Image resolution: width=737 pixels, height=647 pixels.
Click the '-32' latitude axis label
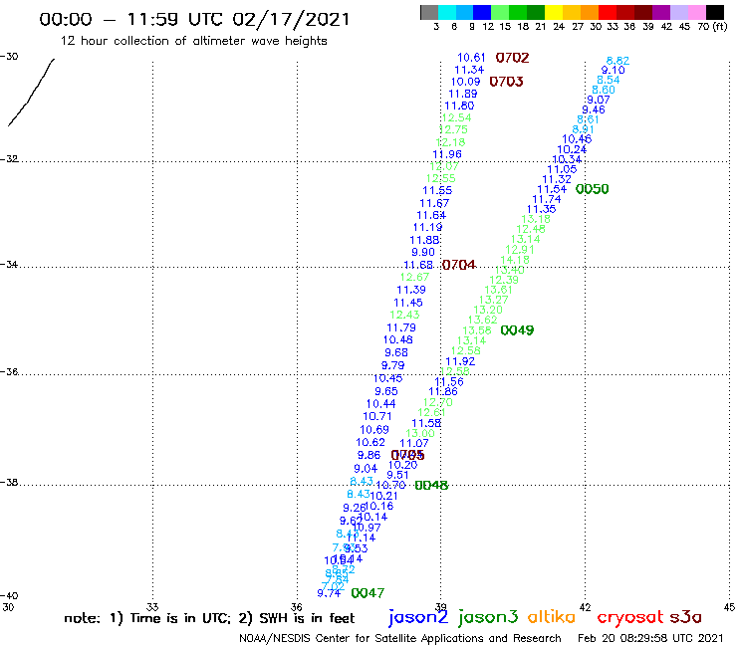tap(9, 159)
